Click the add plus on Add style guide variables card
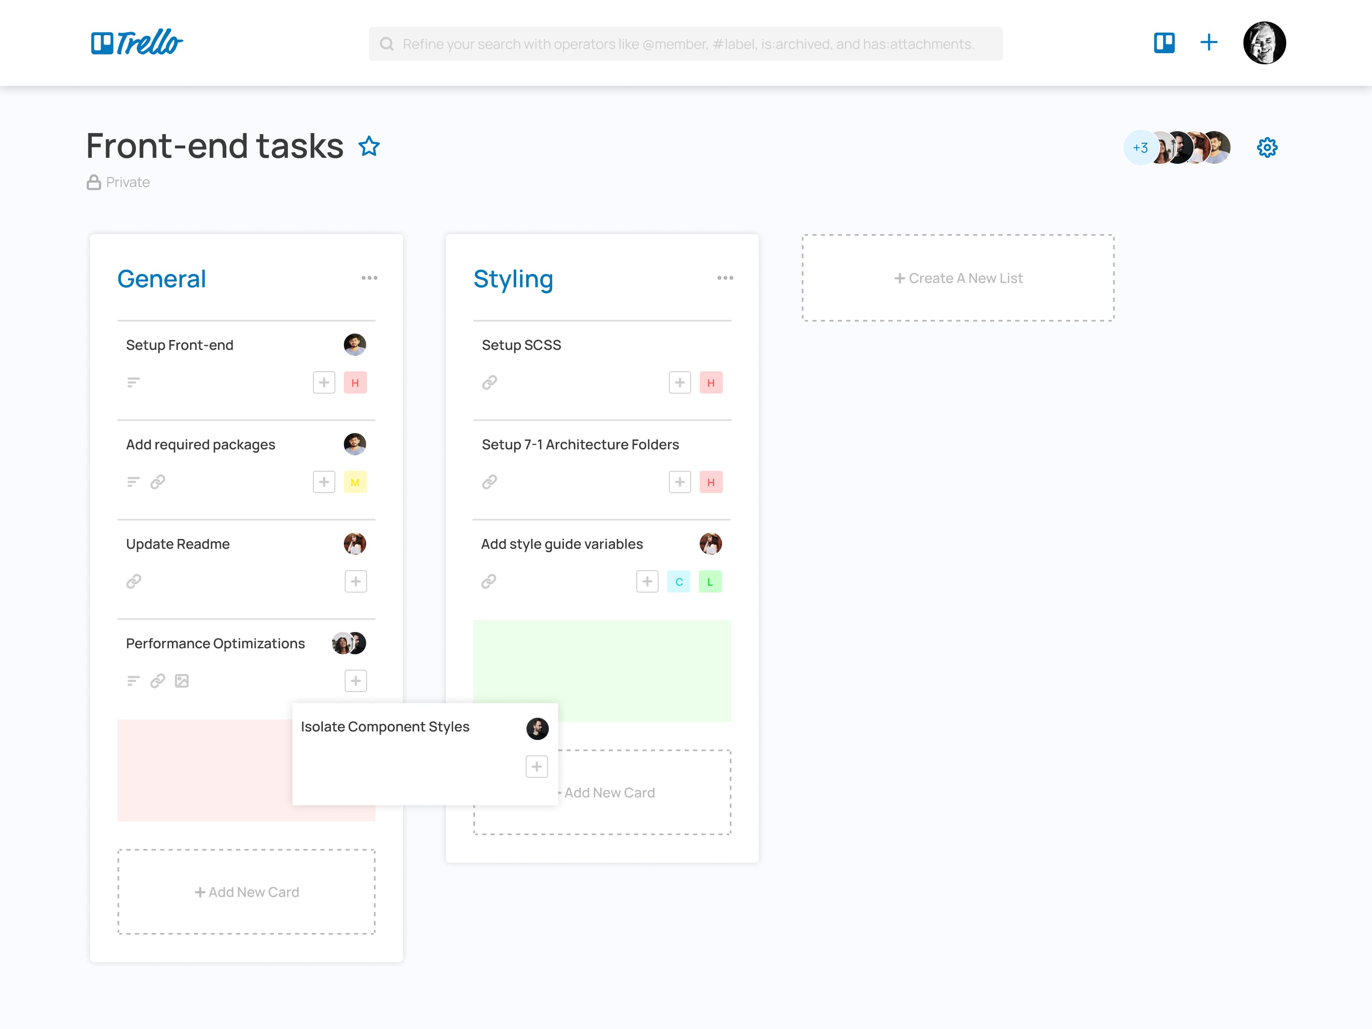1372x1029 pixels. pos(647,581)
